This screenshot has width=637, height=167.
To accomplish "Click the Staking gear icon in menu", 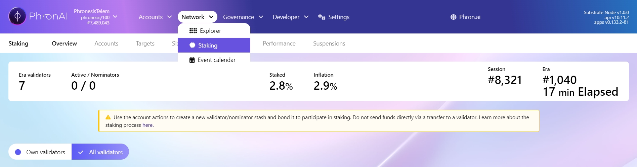I will [x=192, y=45].
